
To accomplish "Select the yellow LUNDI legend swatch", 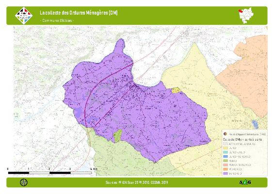I will [x=226, y=148].
